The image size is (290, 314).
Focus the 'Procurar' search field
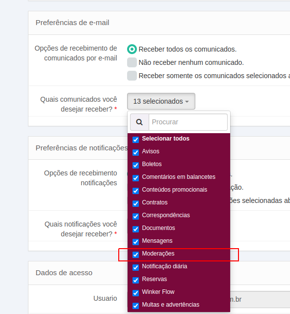tap(188, 122)
